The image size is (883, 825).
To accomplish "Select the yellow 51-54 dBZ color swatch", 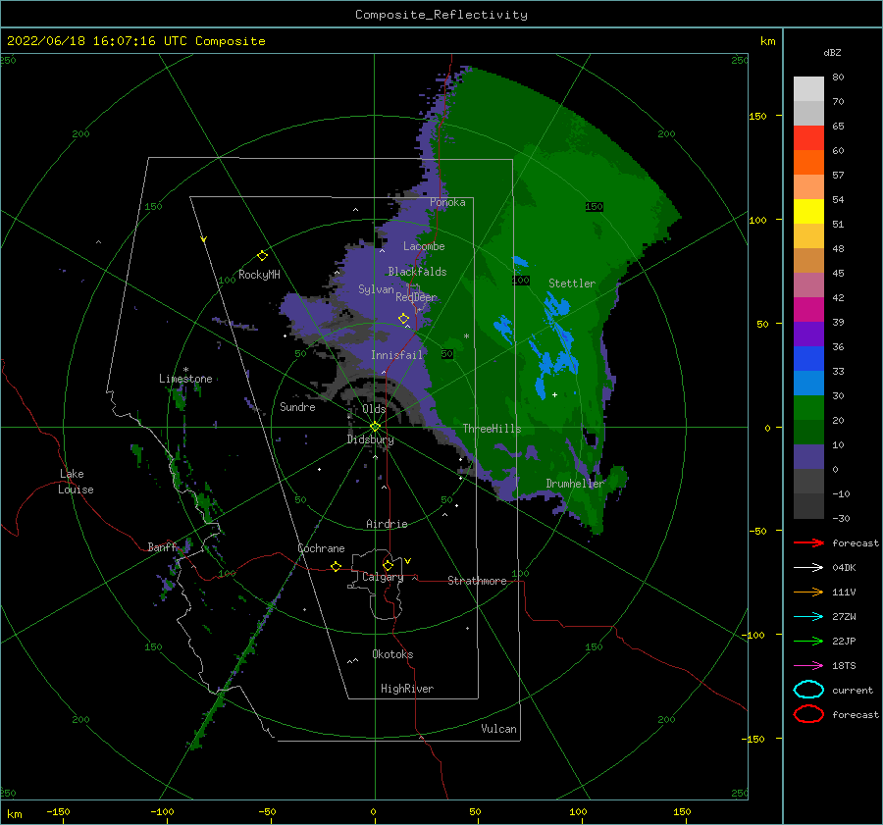I will click(808, 212).
